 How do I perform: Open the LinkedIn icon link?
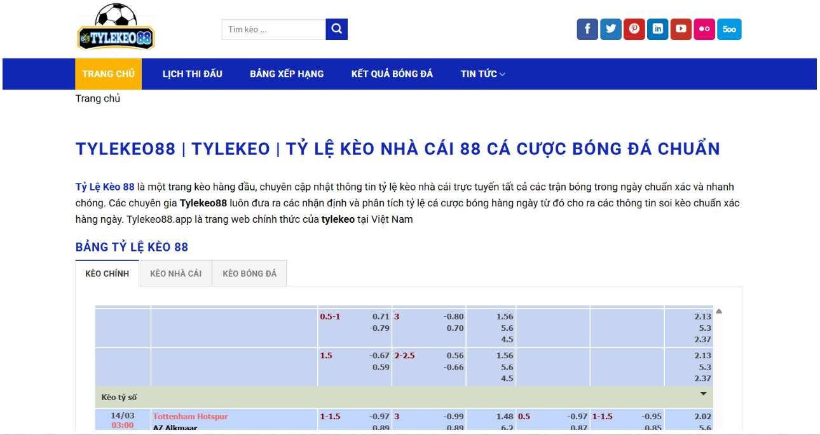(x=658, y=29)
